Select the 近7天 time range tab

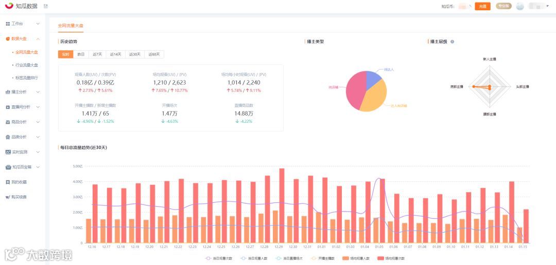pyautogui.click(x=97, y=54)
